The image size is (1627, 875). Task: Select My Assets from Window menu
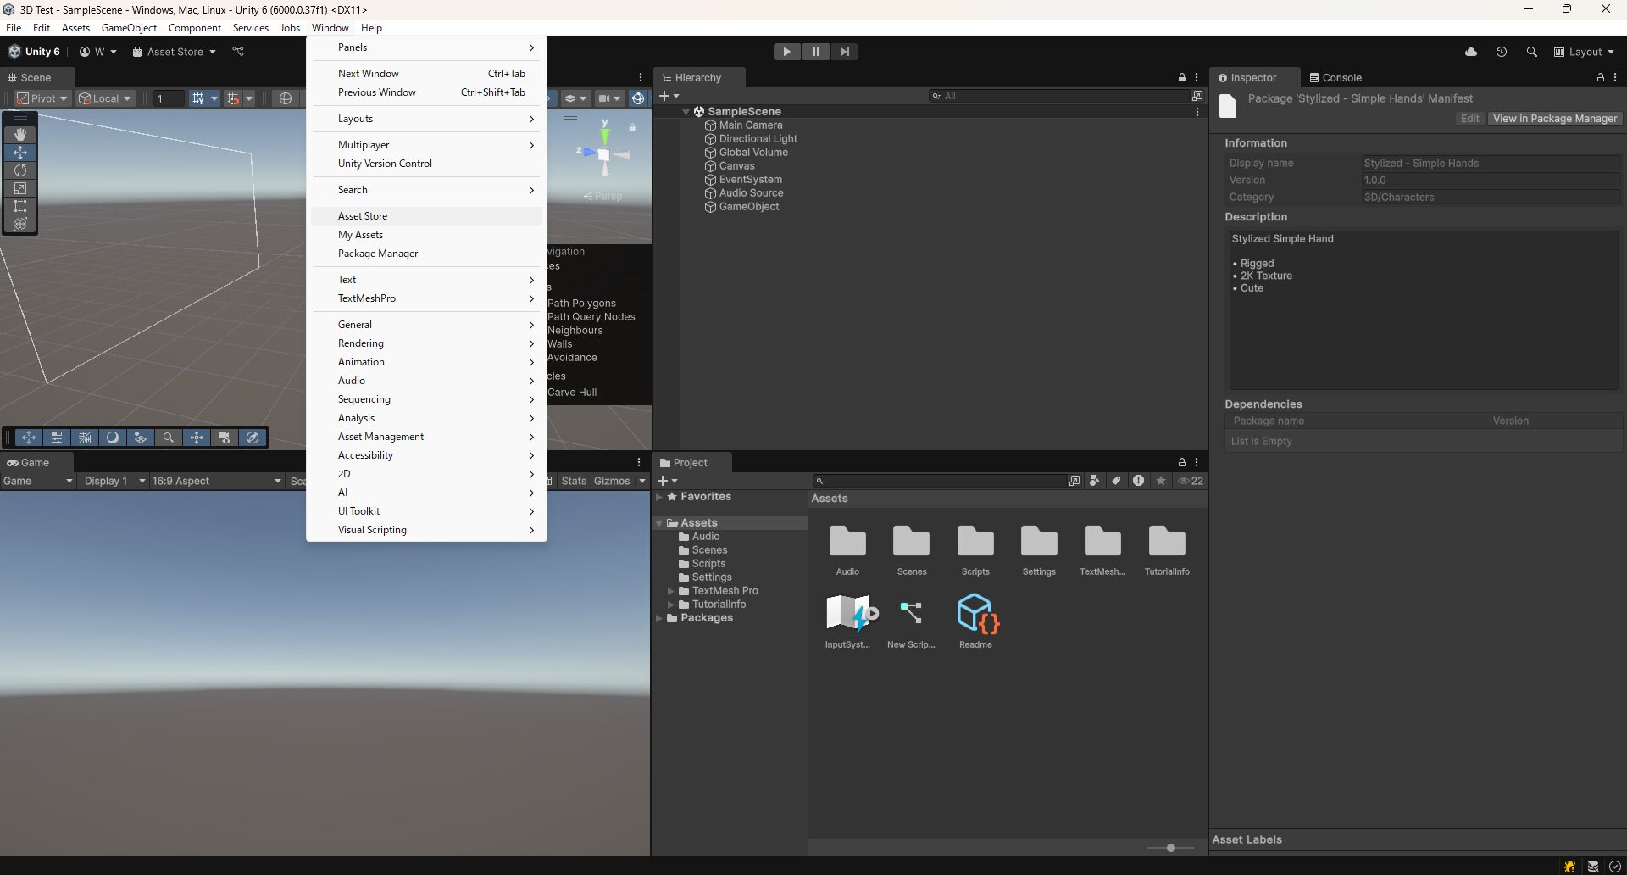click(x=360, y=235)
